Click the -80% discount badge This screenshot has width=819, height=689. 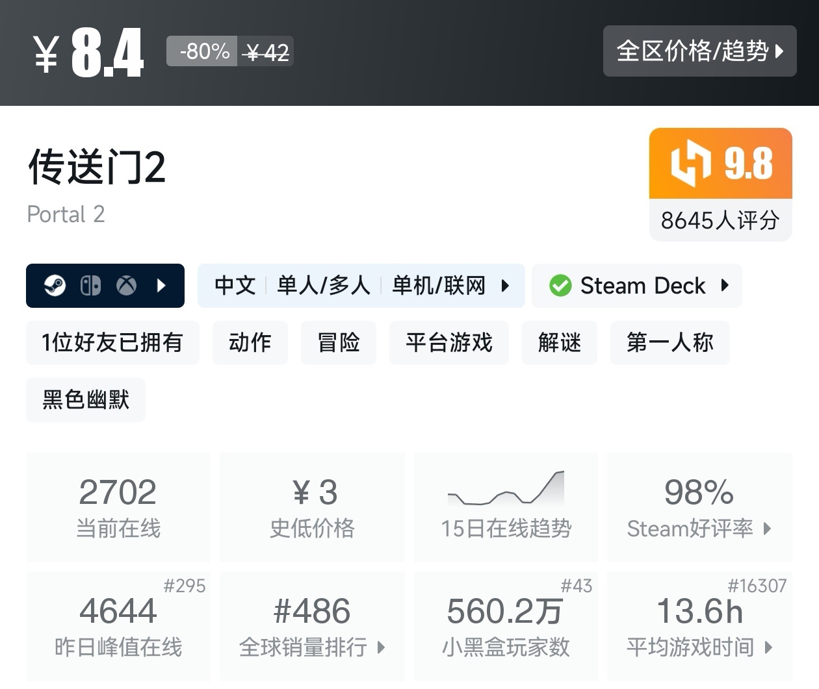pyautogui.click(x=202, y=51)
